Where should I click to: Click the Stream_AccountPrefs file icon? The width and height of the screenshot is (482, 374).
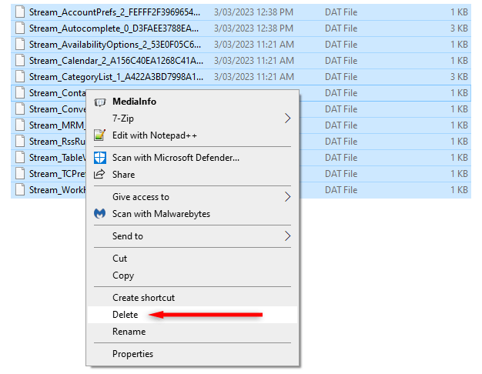20,12
